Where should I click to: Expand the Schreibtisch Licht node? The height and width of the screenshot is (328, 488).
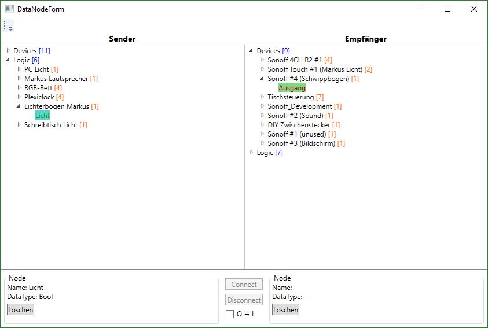coord(19,124)
